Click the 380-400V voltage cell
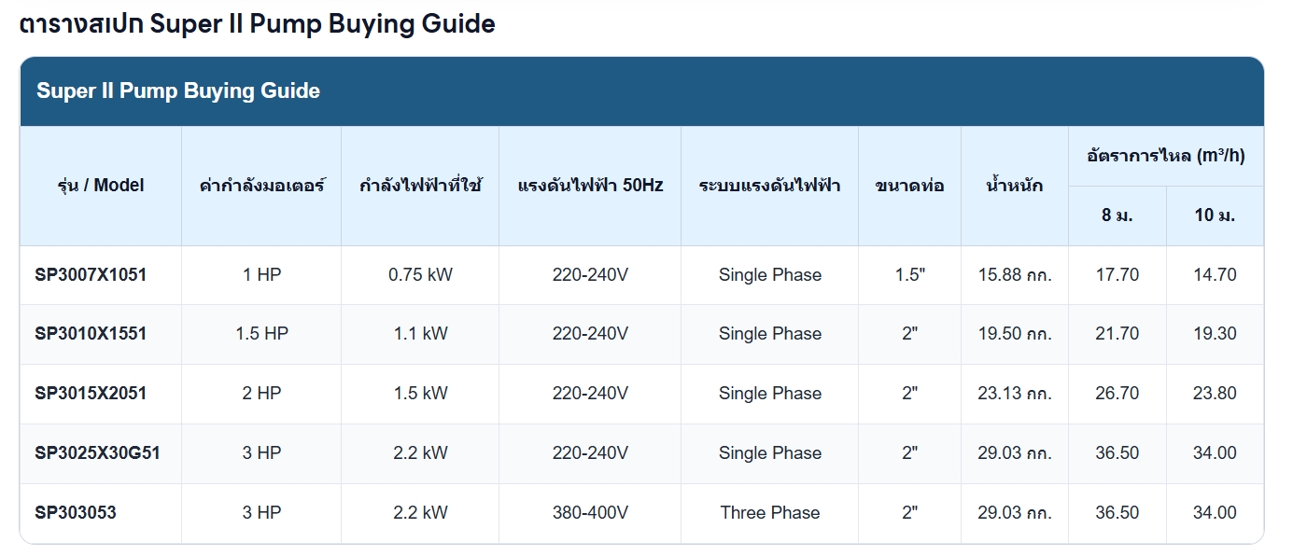The width and height of the screenshot is (1293, 556). pos(590,513)
